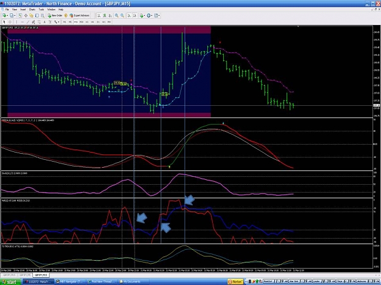This screenshot has height=285, width=381.
Task: Zoom in on the chart
Action: 116,16
